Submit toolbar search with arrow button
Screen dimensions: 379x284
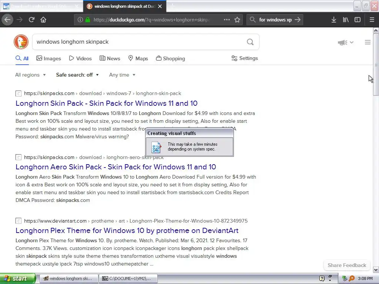coord(298,20)
